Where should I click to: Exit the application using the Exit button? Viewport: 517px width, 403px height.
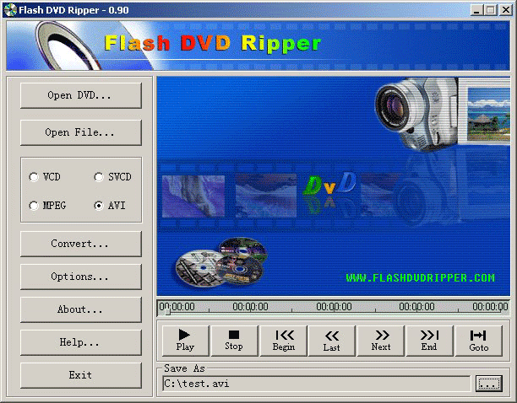point(80,374)
